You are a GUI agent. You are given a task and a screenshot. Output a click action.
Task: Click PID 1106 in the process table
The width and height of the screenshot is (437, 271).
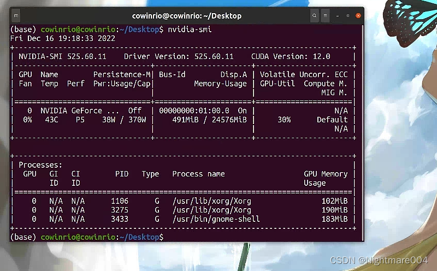[120, 201]
